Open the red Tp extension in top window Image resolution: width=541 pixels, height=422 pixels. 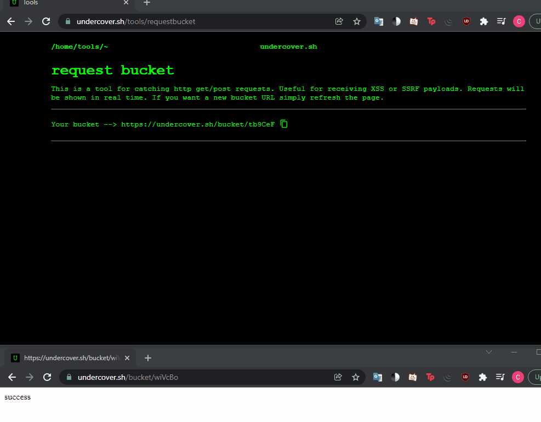point(431,21)
